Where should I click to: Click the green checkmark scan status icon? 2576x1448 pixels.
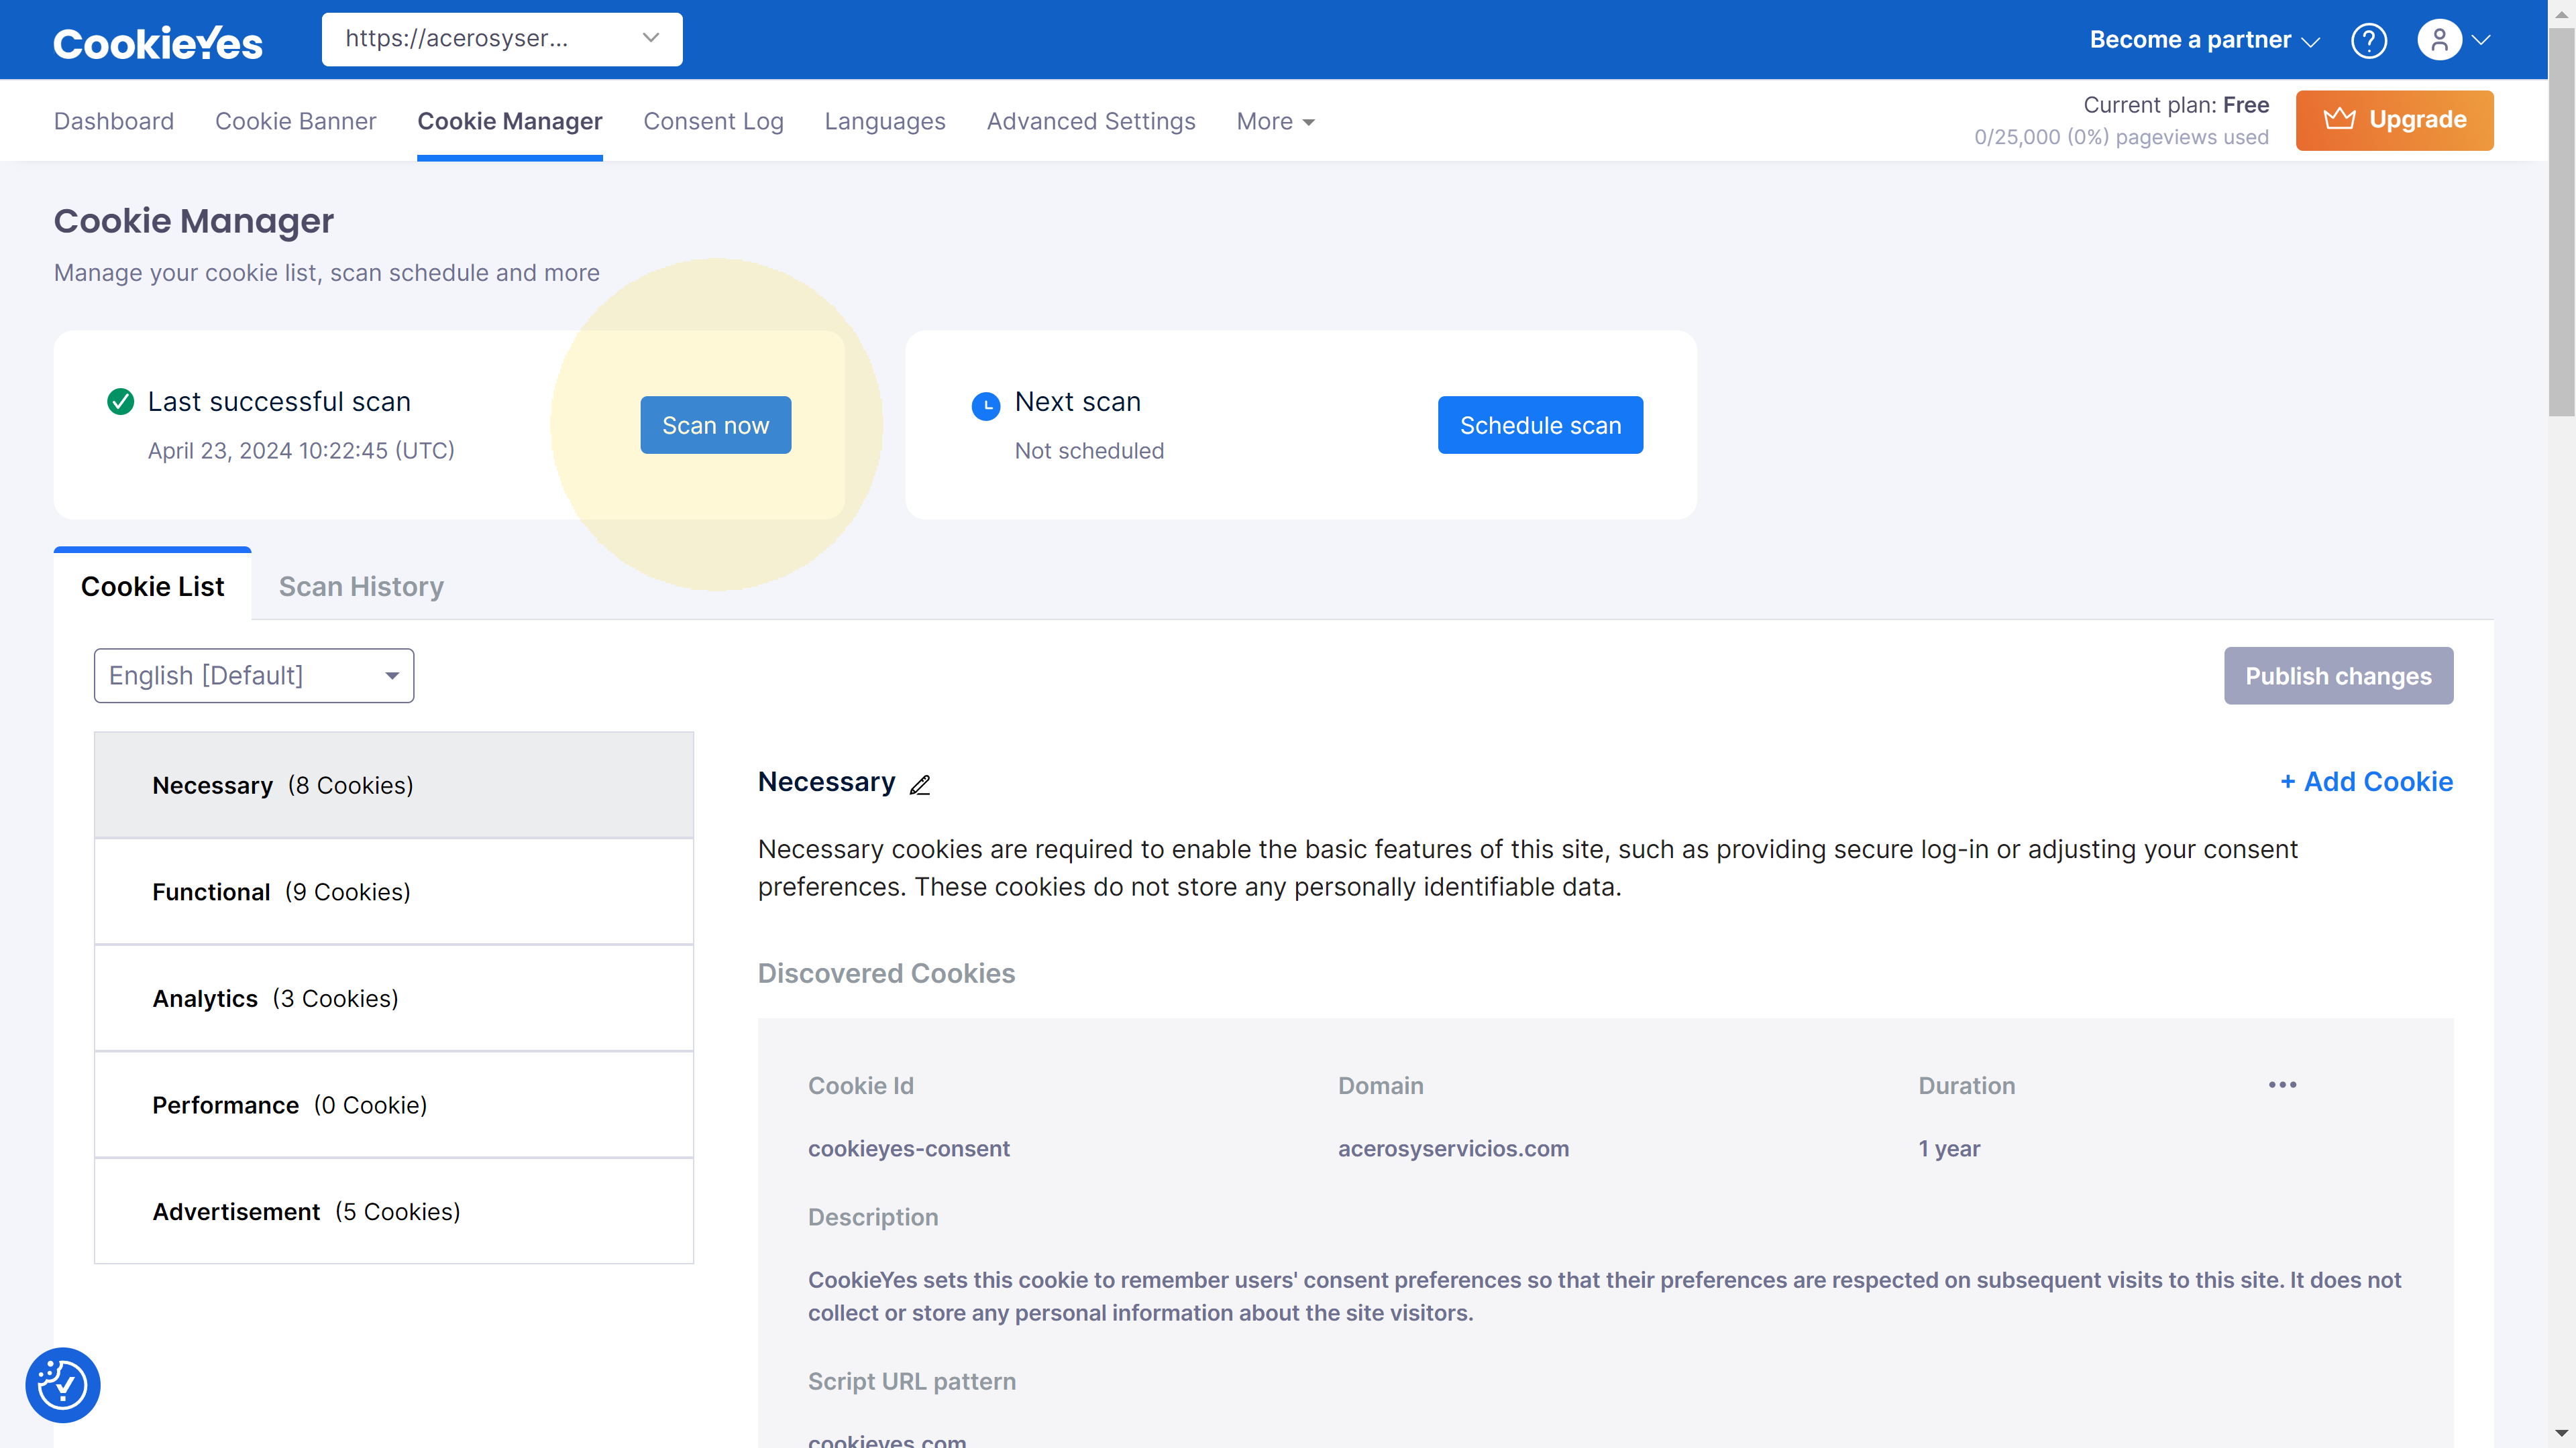(120, 402)
